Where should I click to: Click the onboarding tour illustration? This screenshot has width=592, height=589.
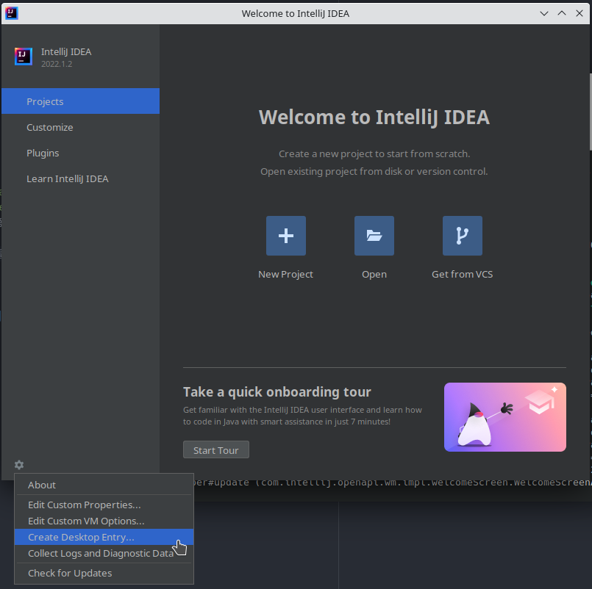[504, 417]
